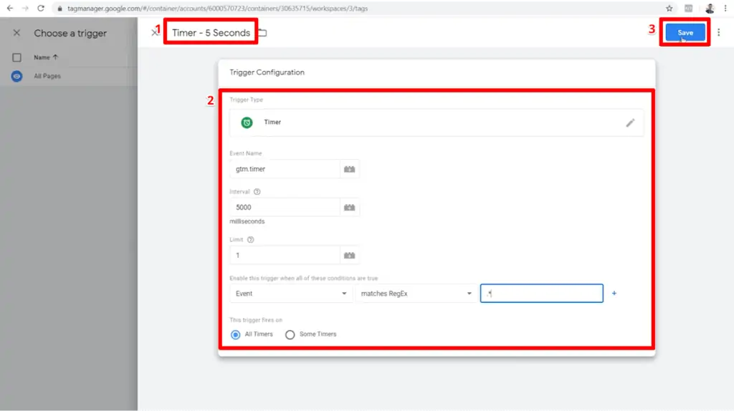
Task: Toggle the select-all checkbox in trigger list
Action: point(17,57)
